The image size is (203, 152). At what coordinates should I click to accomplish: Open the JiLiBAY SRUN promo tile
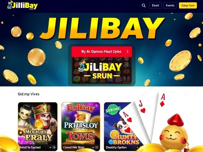click(x=102, y=70)
